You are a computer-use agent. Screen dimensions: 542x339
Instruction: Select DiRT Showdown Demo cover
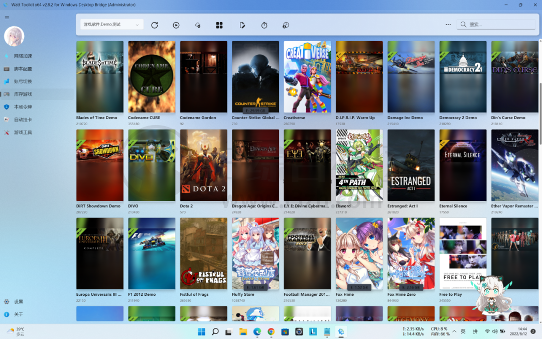click(100, 165)
